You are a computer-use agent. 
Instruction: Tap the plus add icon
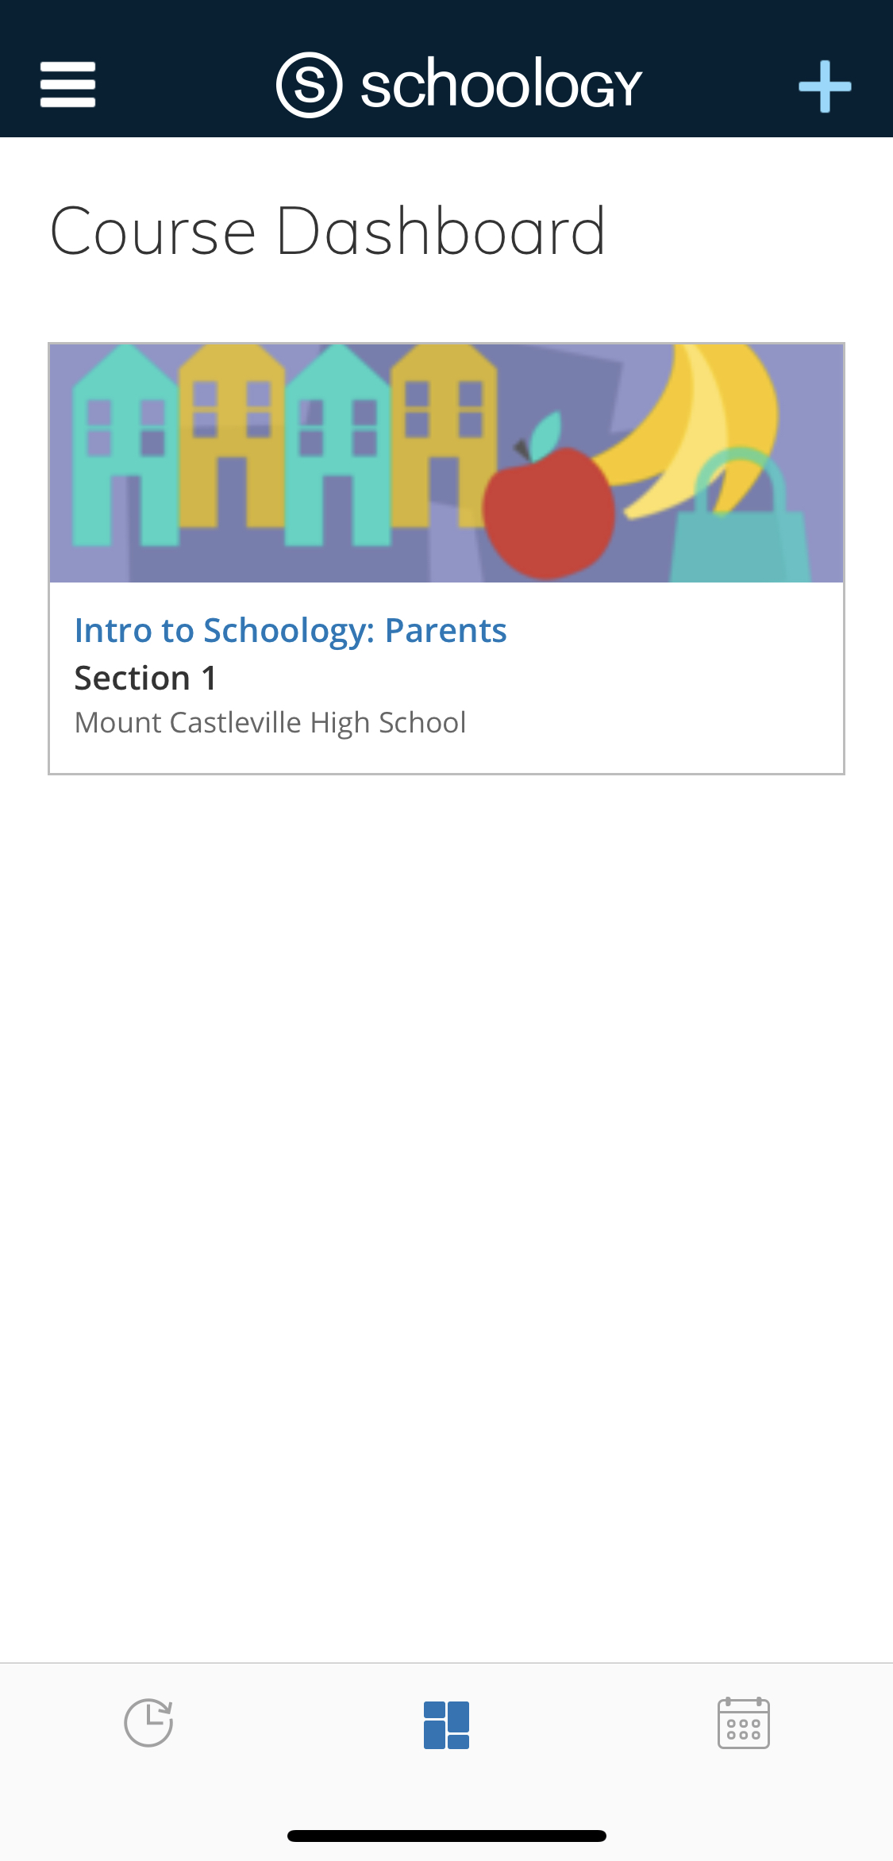point(825,86)
